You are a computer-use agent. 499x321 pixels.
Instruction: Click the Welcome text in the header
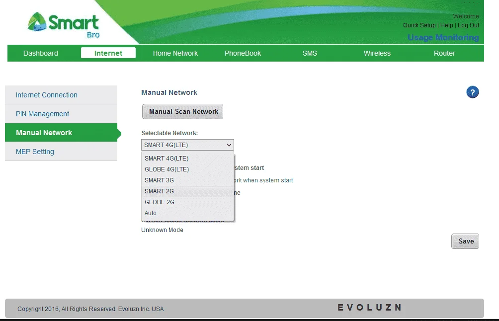[x=466, y=16]
